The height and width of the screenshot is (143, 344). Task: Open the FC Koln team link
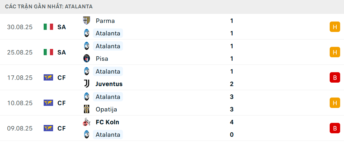[x=107, y=122]
